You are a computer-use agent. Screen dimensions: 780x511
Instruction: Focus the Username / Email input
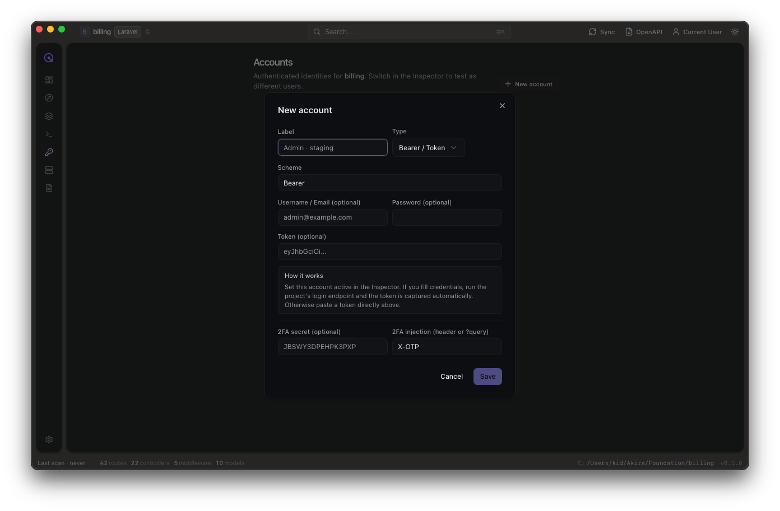332,217
